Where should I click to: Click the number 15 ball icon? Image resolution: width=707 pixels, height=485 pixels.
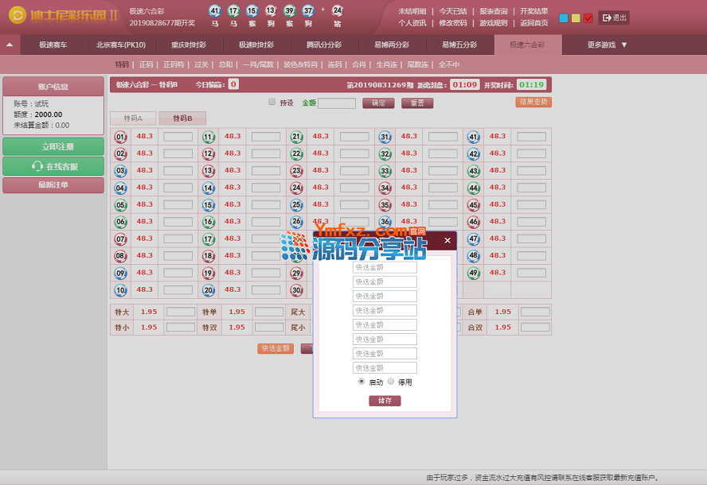(x=209, y=205)
